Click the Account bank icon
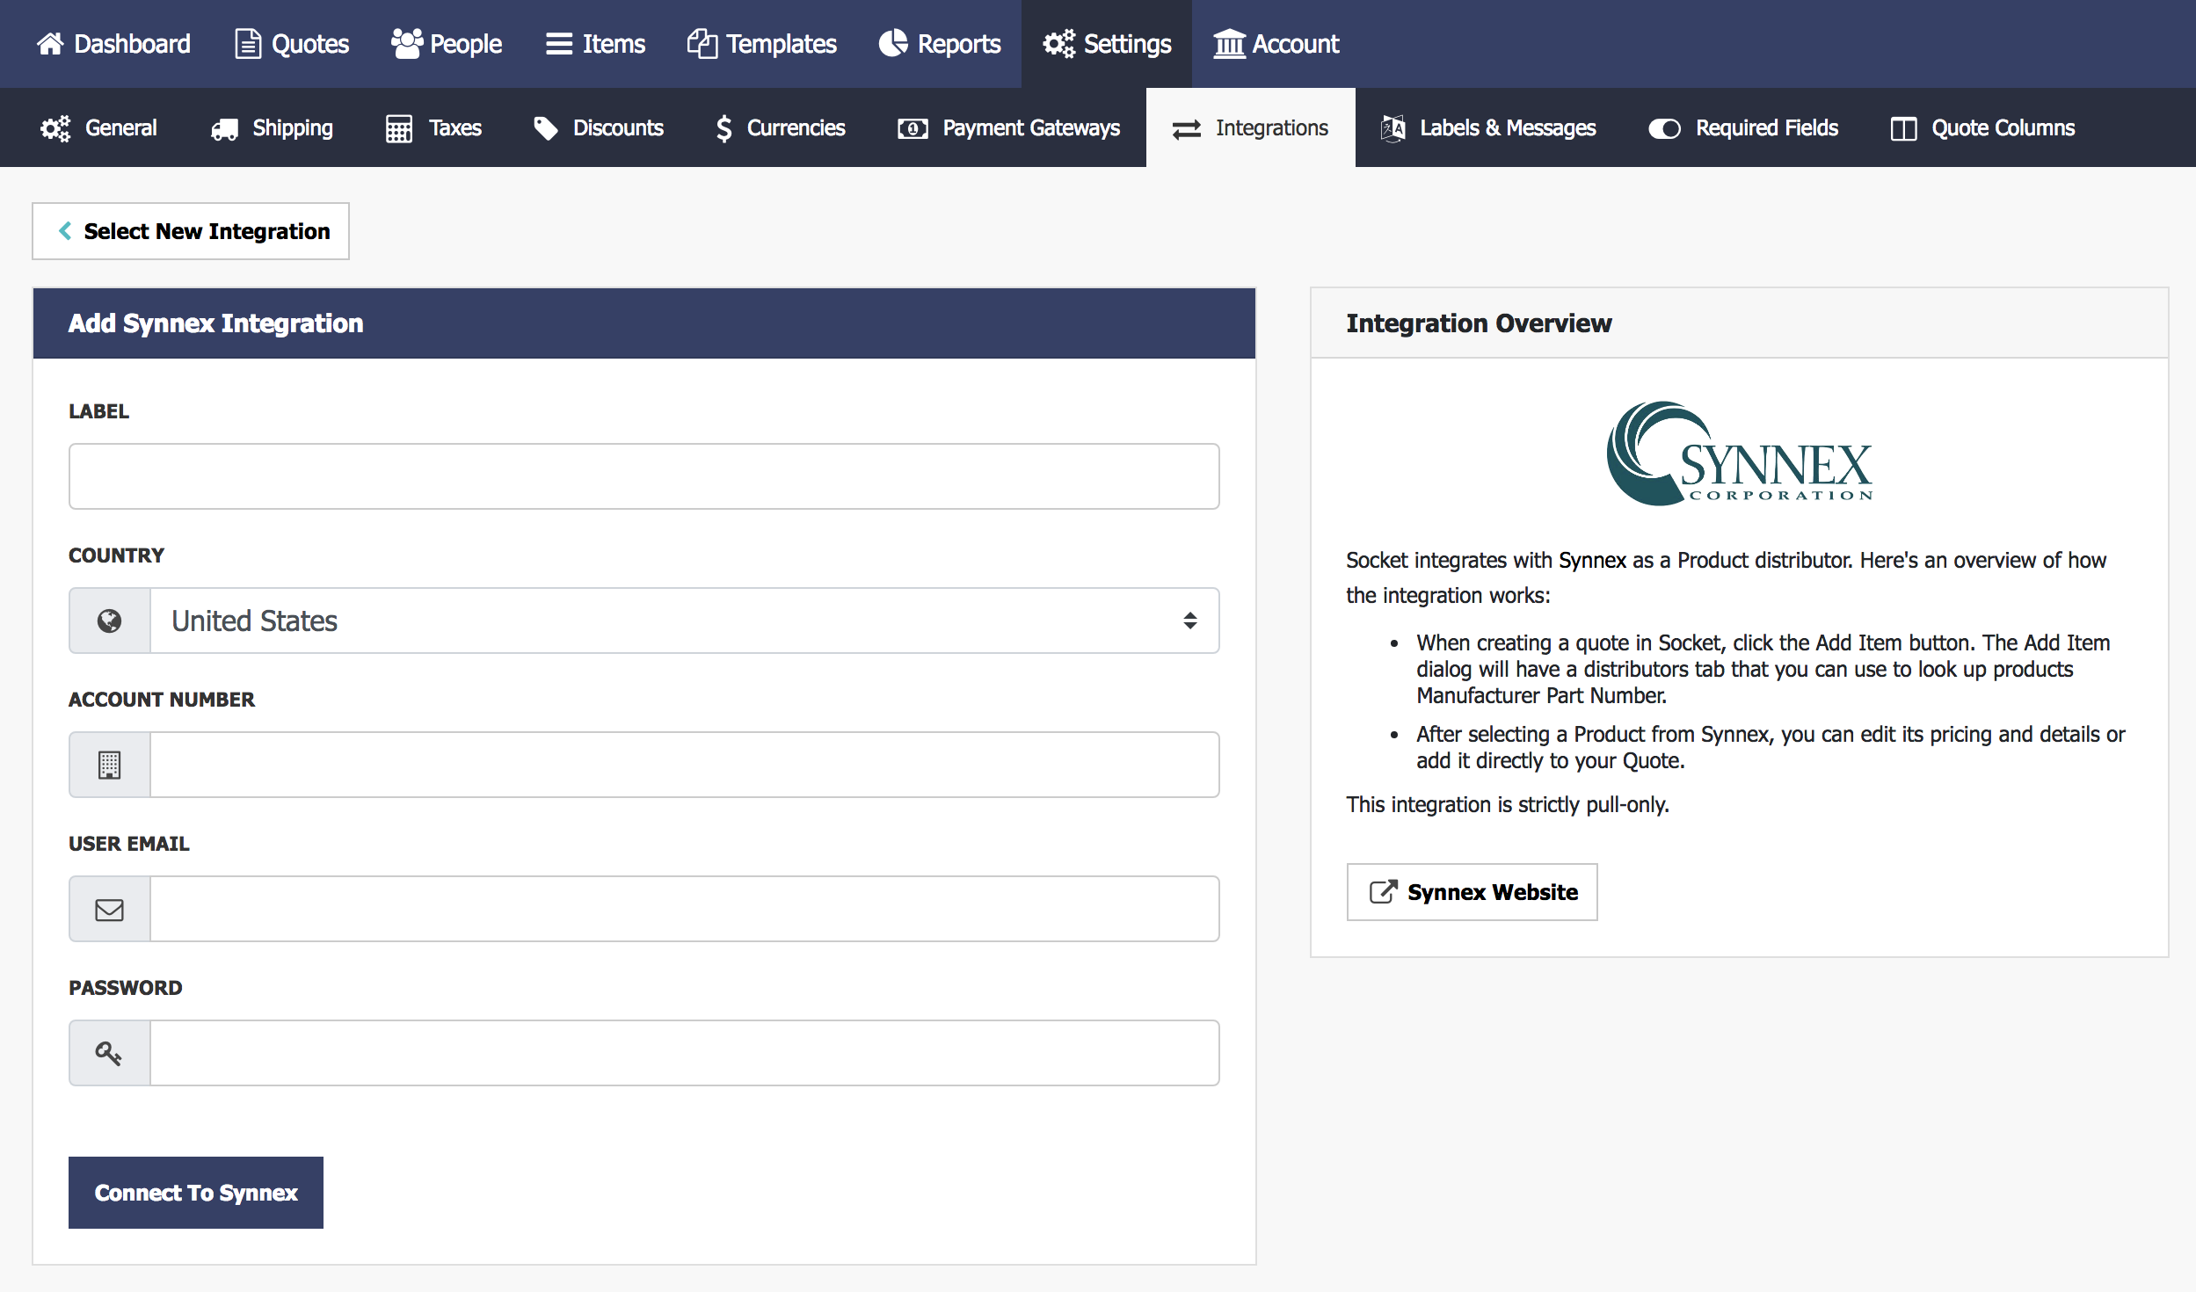 (1229, 44)
